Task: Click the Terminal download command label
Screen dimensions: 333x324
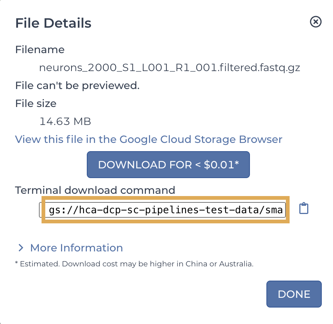Action: [x=95, y=190]
